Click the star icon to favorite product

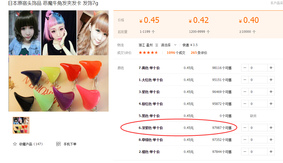[15, 144]
